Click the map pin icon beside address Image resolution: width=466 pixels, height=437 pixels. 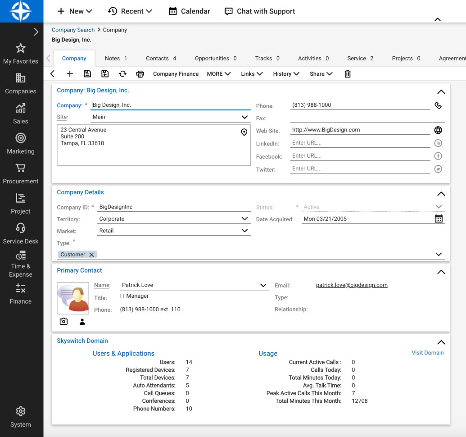pyautogui.click(x=244, y=132)
